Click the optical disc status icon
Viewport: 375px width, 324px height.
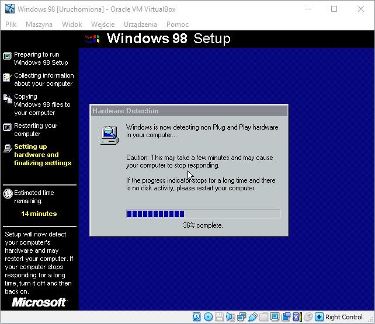pyautogui.click(x=208, y=317)
